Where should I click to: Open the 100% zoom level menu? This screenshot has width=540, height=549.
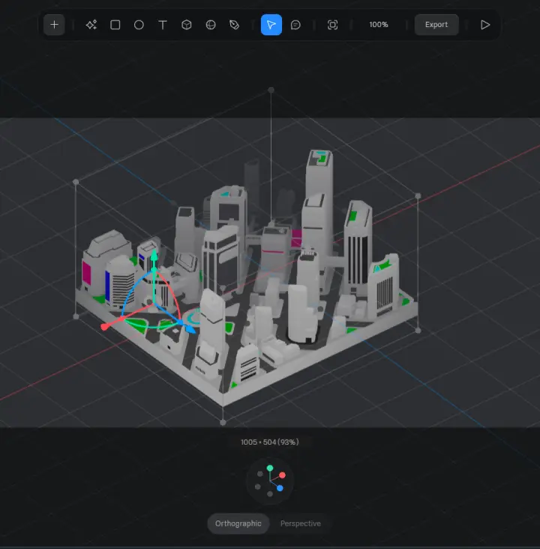point(379,25)
